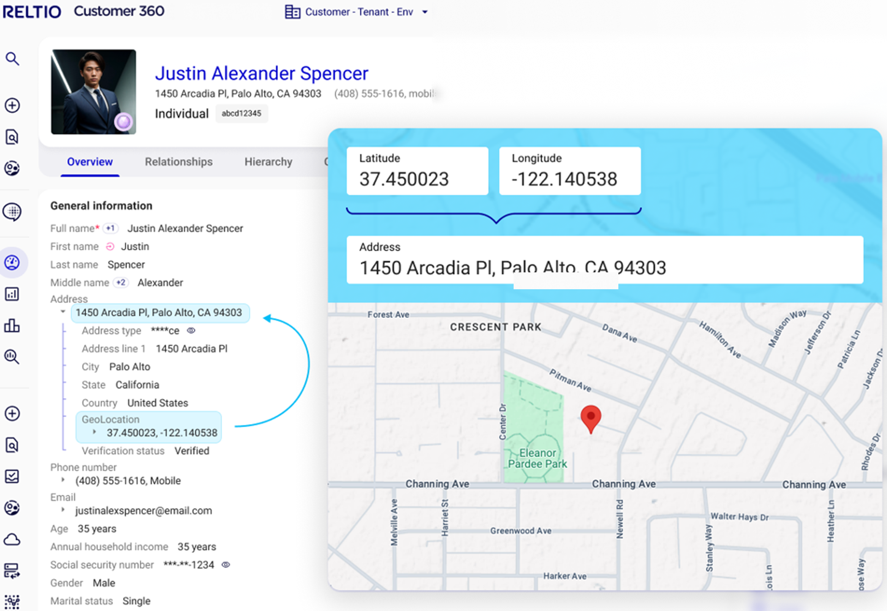Screen dimensions: 887x611
Task: Expand the GeoLocation coordinates entry
Action: pos(95,432)
